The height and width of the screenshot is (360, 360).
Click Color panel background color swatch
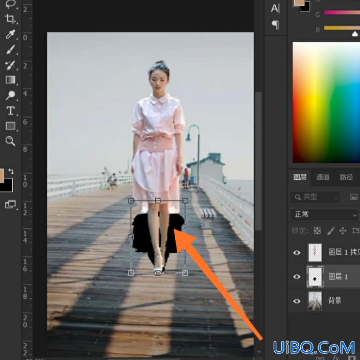pyautogui.click(x=307, y=8)
